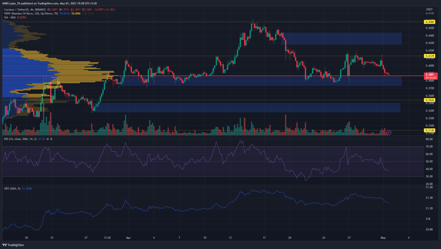Click the purple lightning bolt icon
The image size is (441, 249).
[x=389, y=132]
